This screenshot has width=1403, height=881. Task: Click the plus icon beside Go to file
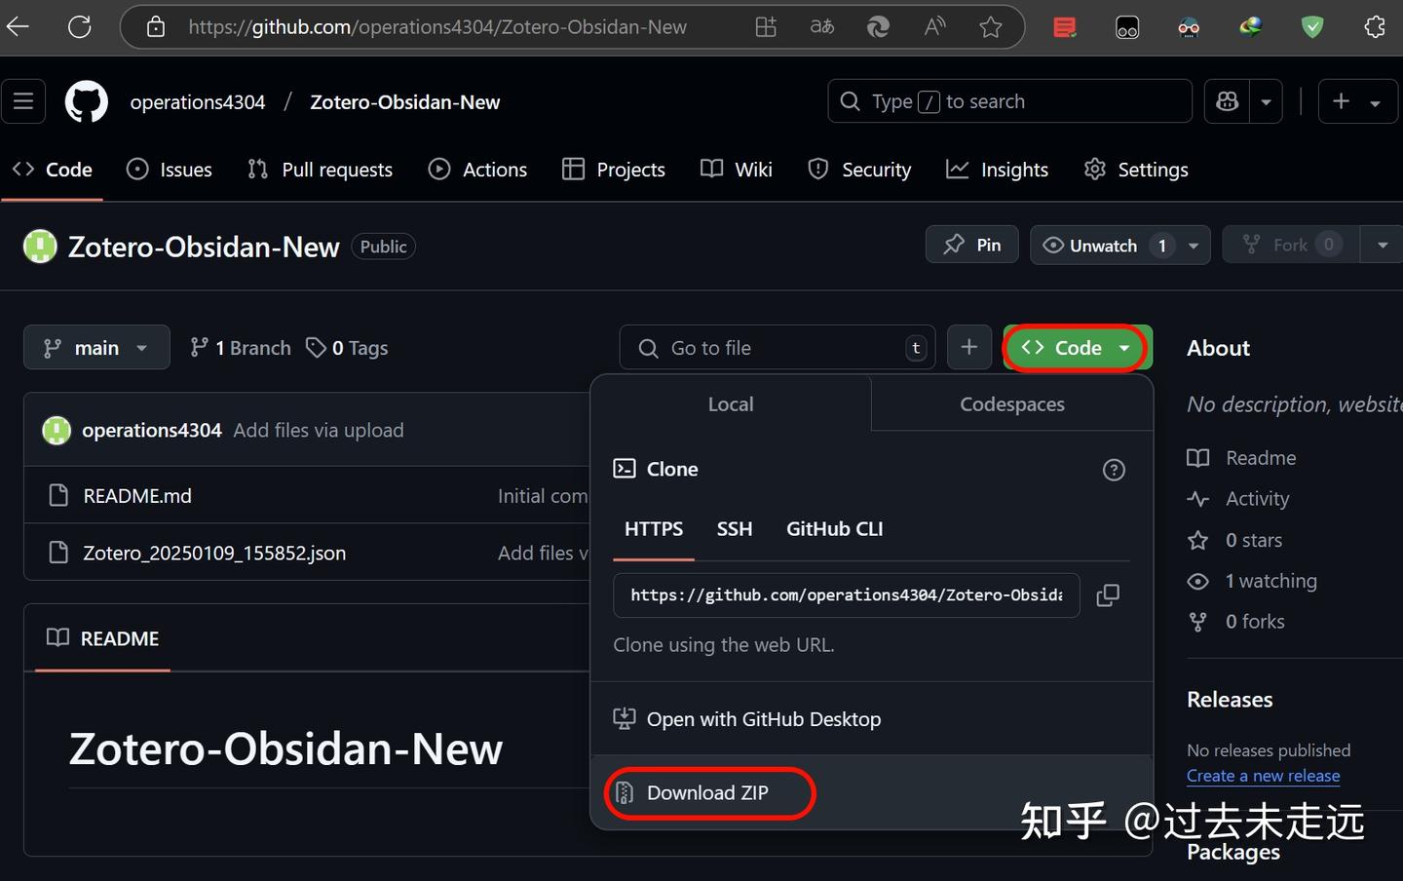968,347
